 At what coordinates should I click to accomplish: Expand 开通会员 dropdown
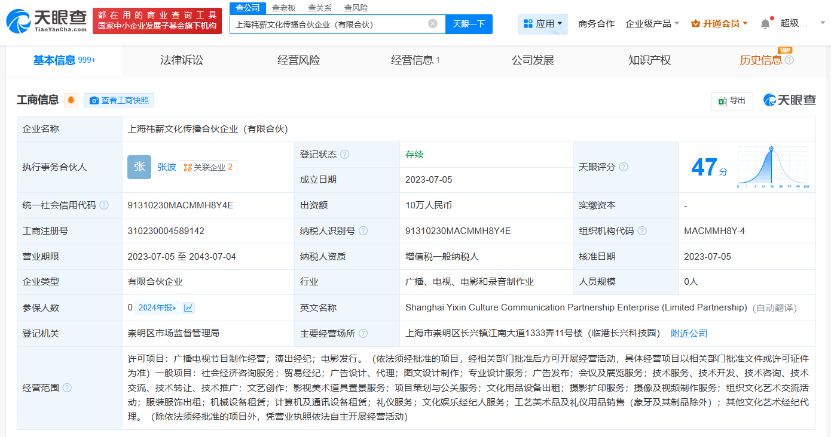719,24
